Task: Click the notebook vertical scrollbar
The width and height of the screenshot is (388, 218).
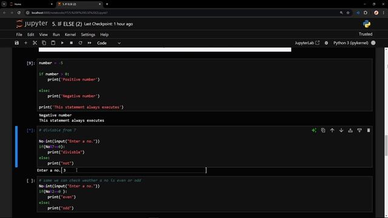Action: pyautogui.click(x=386, y=145)
